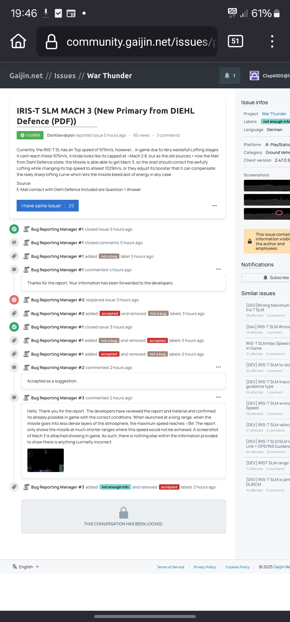
Task: Go to the Gaijin.net breadcrumb
Action: (26, 76)
